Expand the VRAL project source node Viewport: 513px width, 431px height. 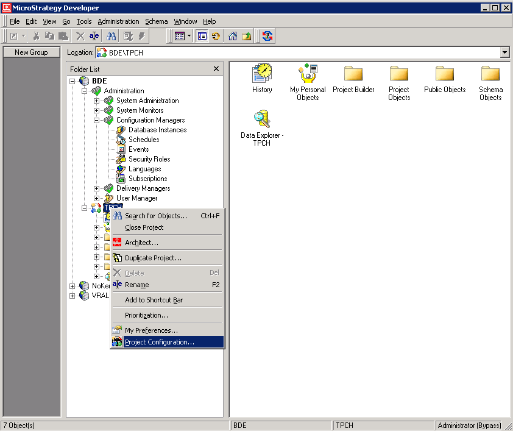click(73, 296)
